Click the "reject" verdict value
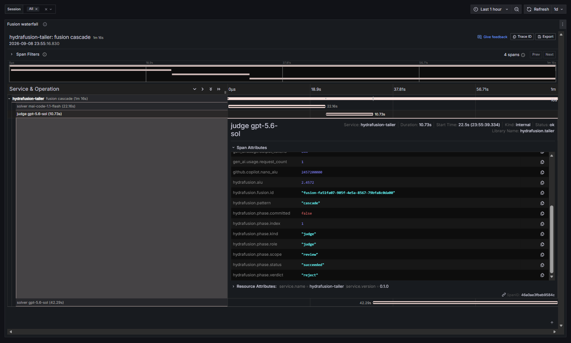 pyautogui.click(x=309, y=275)
